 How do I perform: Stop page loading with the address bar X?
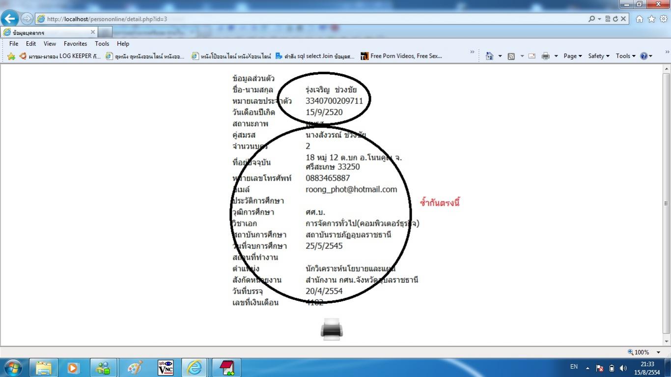(623, 19)
